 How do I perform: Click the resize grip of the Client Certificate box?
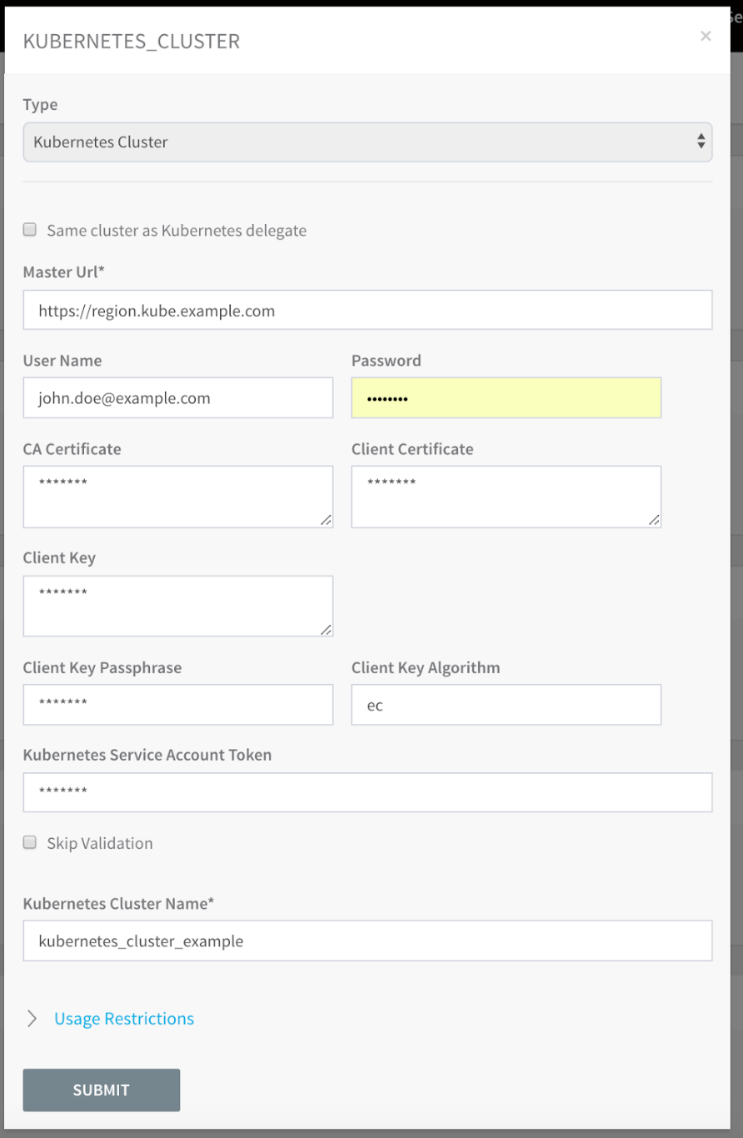click(x=654, y=521)
